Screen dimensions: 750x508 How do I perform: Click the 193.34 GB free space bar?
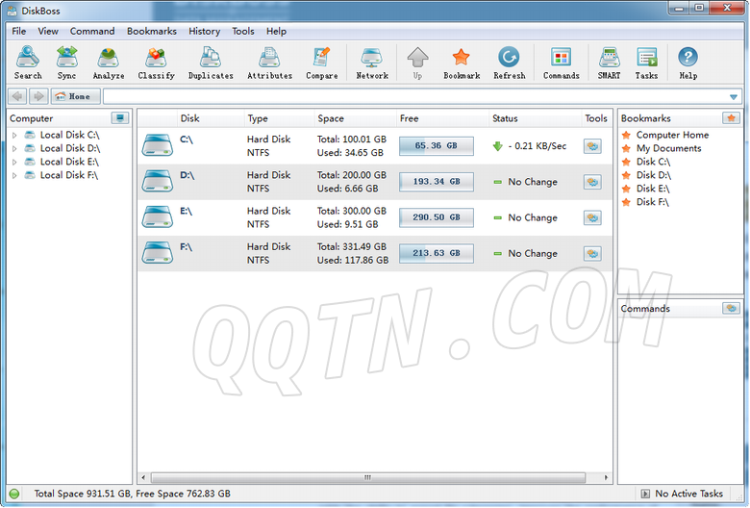[437, 182]
